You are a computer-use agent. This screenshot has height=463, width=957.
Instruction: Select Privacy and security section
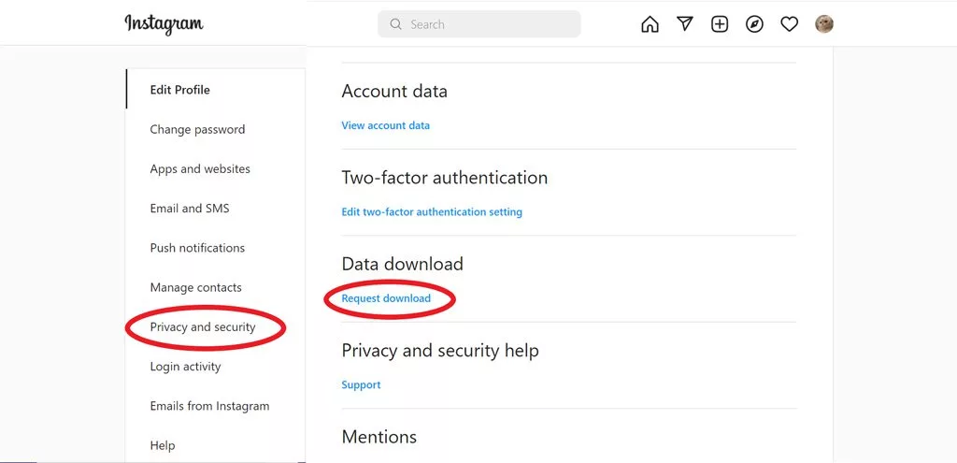click(x=203, y=327)
